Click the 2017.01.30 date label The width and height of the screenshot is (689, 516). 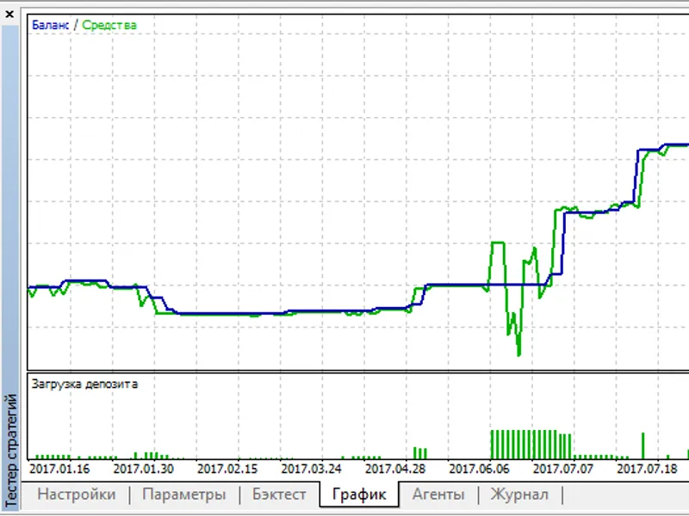tap(143, 469)
